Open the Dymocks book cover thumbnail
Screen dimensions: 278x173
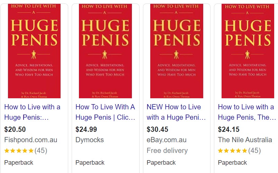[x=105, y=51]
